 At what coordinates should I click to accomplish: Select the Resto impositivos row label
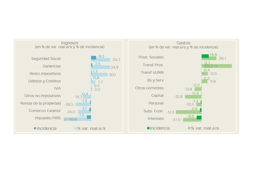click(x=45, y=74)
